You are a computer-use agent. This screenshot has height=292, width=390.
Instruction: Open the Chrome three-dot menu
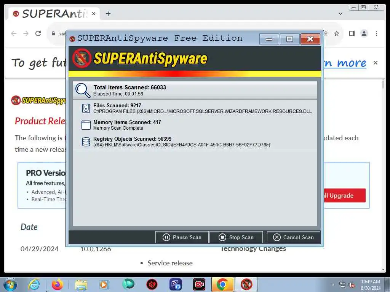[x=376, y=33]
